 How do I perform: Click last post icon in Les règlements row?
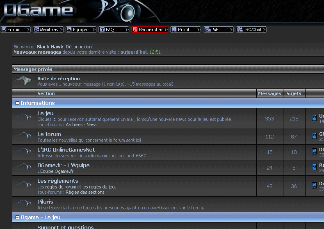click(x=314, y=185)
